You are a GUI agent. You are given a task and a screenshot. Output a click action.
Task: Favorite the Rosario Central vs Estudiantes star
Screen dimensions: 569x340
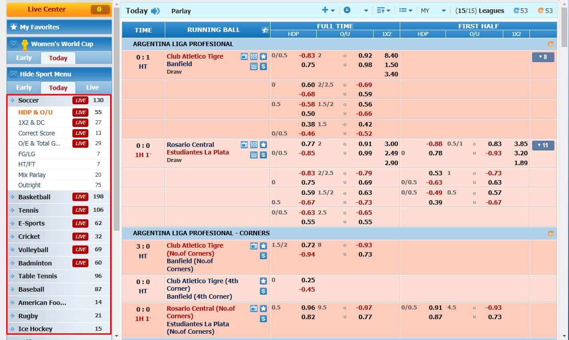tap(263, 145)
